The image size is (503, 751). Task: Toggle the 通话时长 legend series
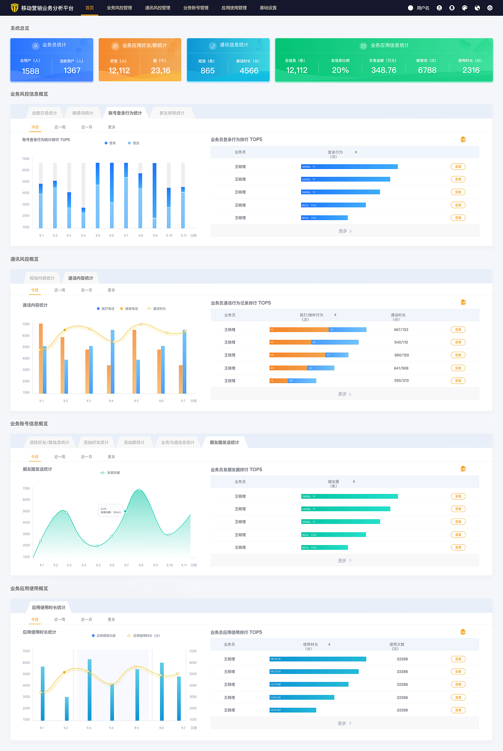[x=156, y=308]
